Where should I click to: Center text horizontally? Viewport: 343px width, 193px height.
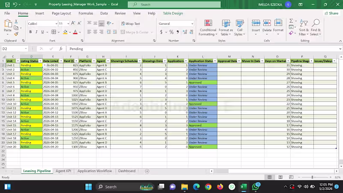[x=95, y=32]
